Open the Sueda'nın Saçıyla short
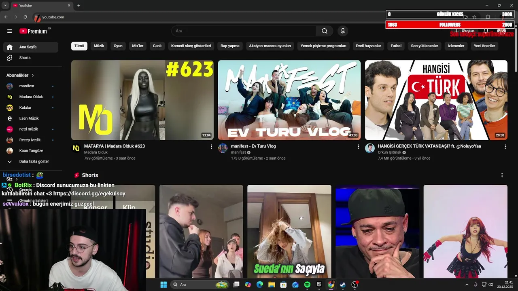This screenshot has height=291, width=518. [x=289, y=232]
